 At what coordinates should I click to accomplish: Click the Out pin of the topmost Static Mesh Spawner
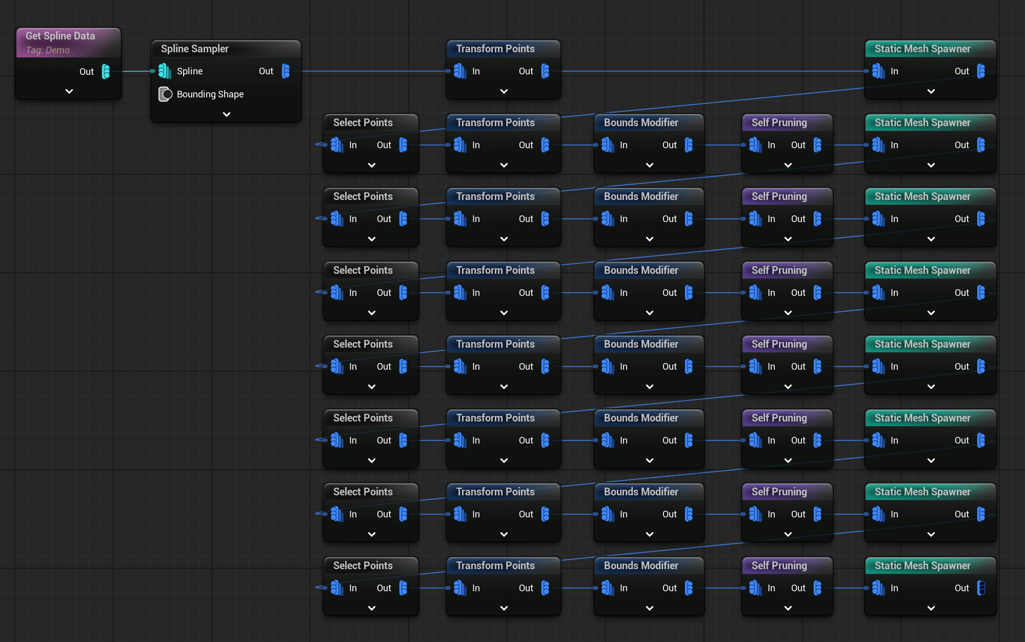point(981,71)
